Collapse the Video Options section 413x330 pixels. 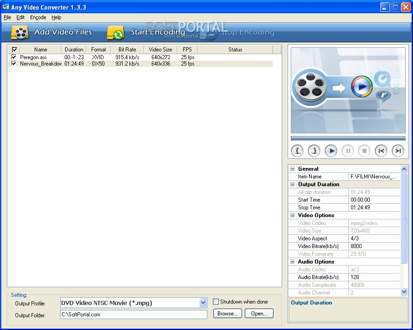click(x=292, y=215)
